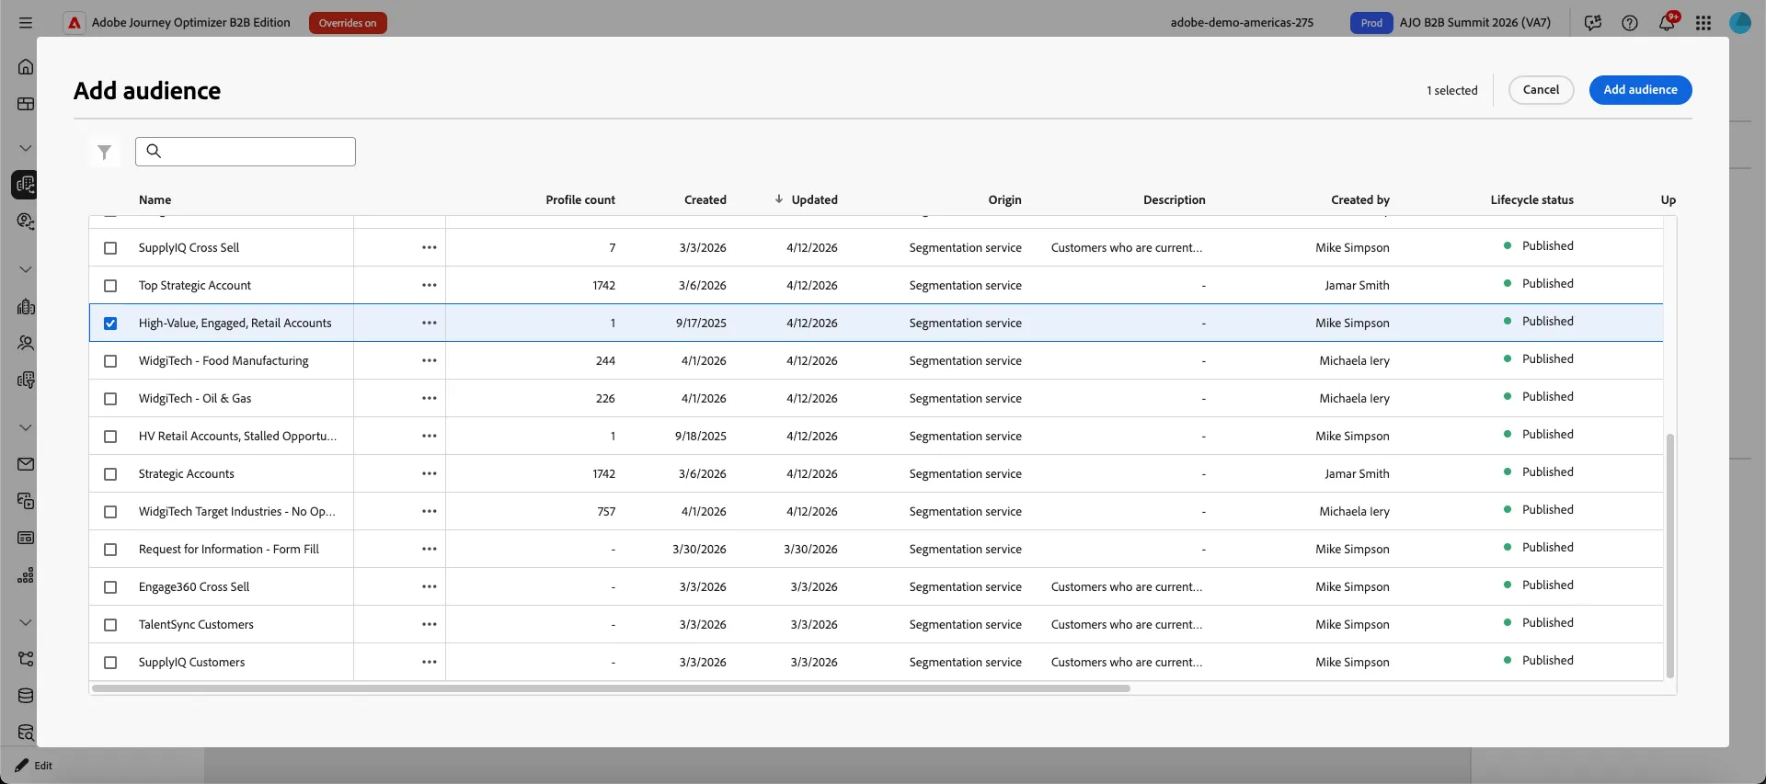
Task: Open more actions for SupplyIQ Cross Sell
Action: click(430, 247)
